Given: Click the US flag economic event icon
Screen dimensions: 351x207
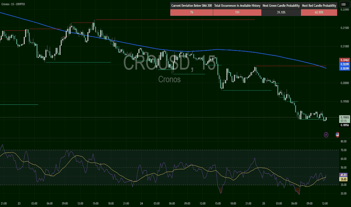Looking at the screenshot, I should [x=337, y=134].
